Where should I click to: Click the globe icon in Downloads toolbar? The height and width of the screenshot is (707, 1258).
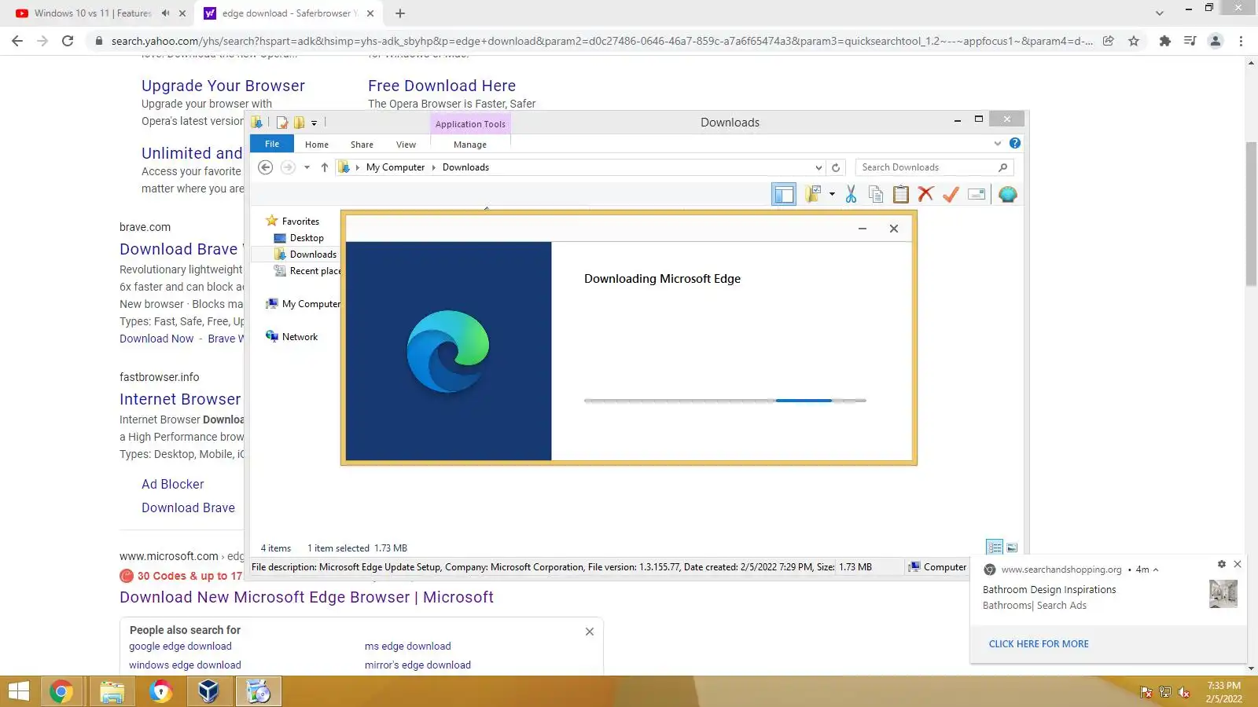(1007, 194)
